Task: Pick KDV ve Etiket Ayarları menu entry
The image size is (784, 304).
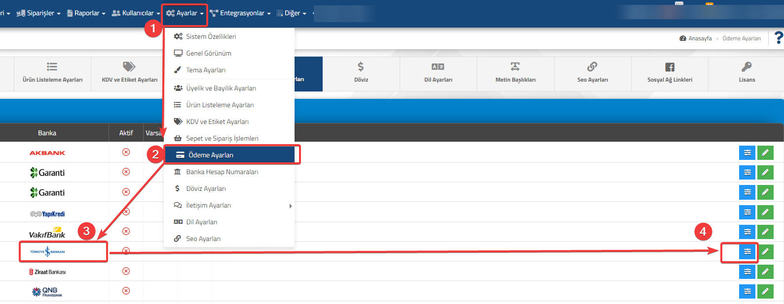Action: (229, 122)
